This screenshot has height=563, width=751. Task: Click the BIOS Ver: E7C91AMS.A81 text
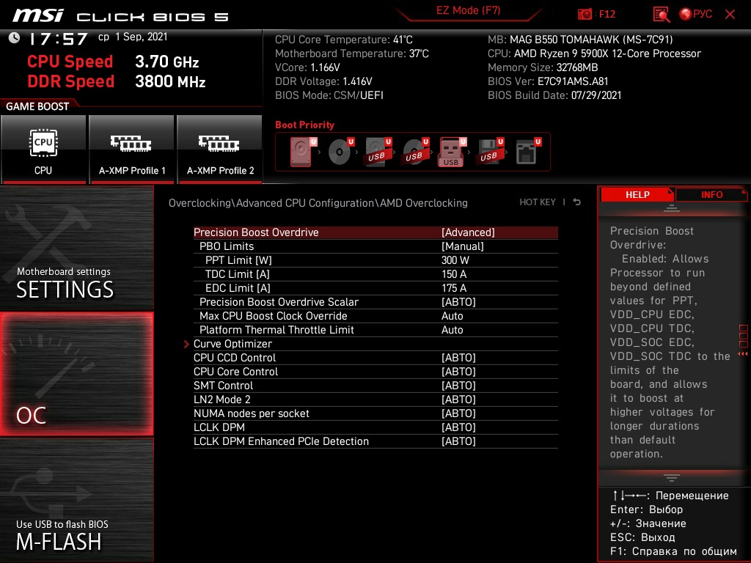[548, 81]
